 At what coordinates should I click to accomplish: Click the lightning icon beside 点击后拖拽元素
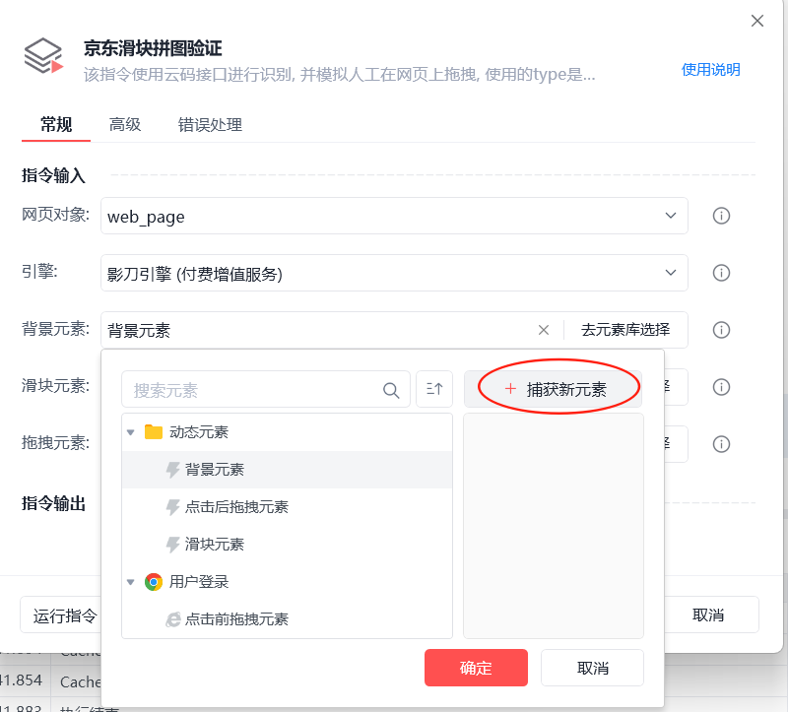173,507
